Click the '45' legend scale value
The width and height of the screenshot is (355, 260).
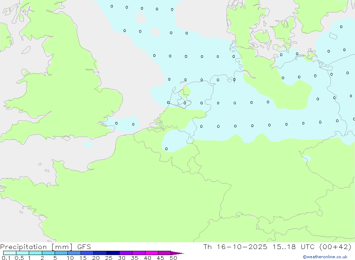(x=160, y=258)
